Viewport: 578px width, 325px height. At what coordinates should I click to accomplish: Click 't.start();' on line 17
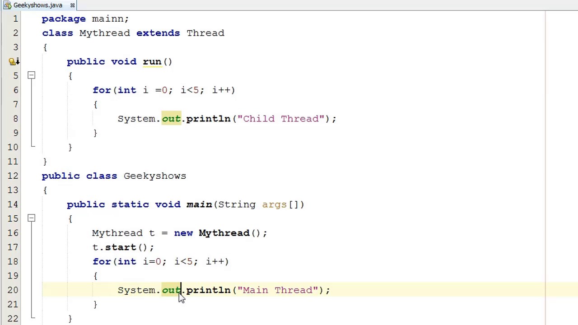(x=123, y=247)
